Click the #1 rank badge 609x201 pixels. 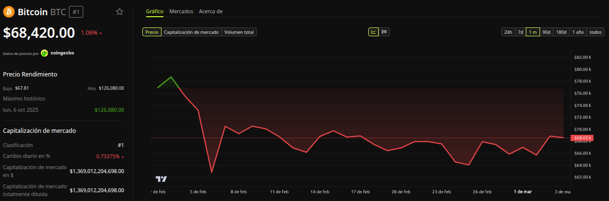coord(76,12)
